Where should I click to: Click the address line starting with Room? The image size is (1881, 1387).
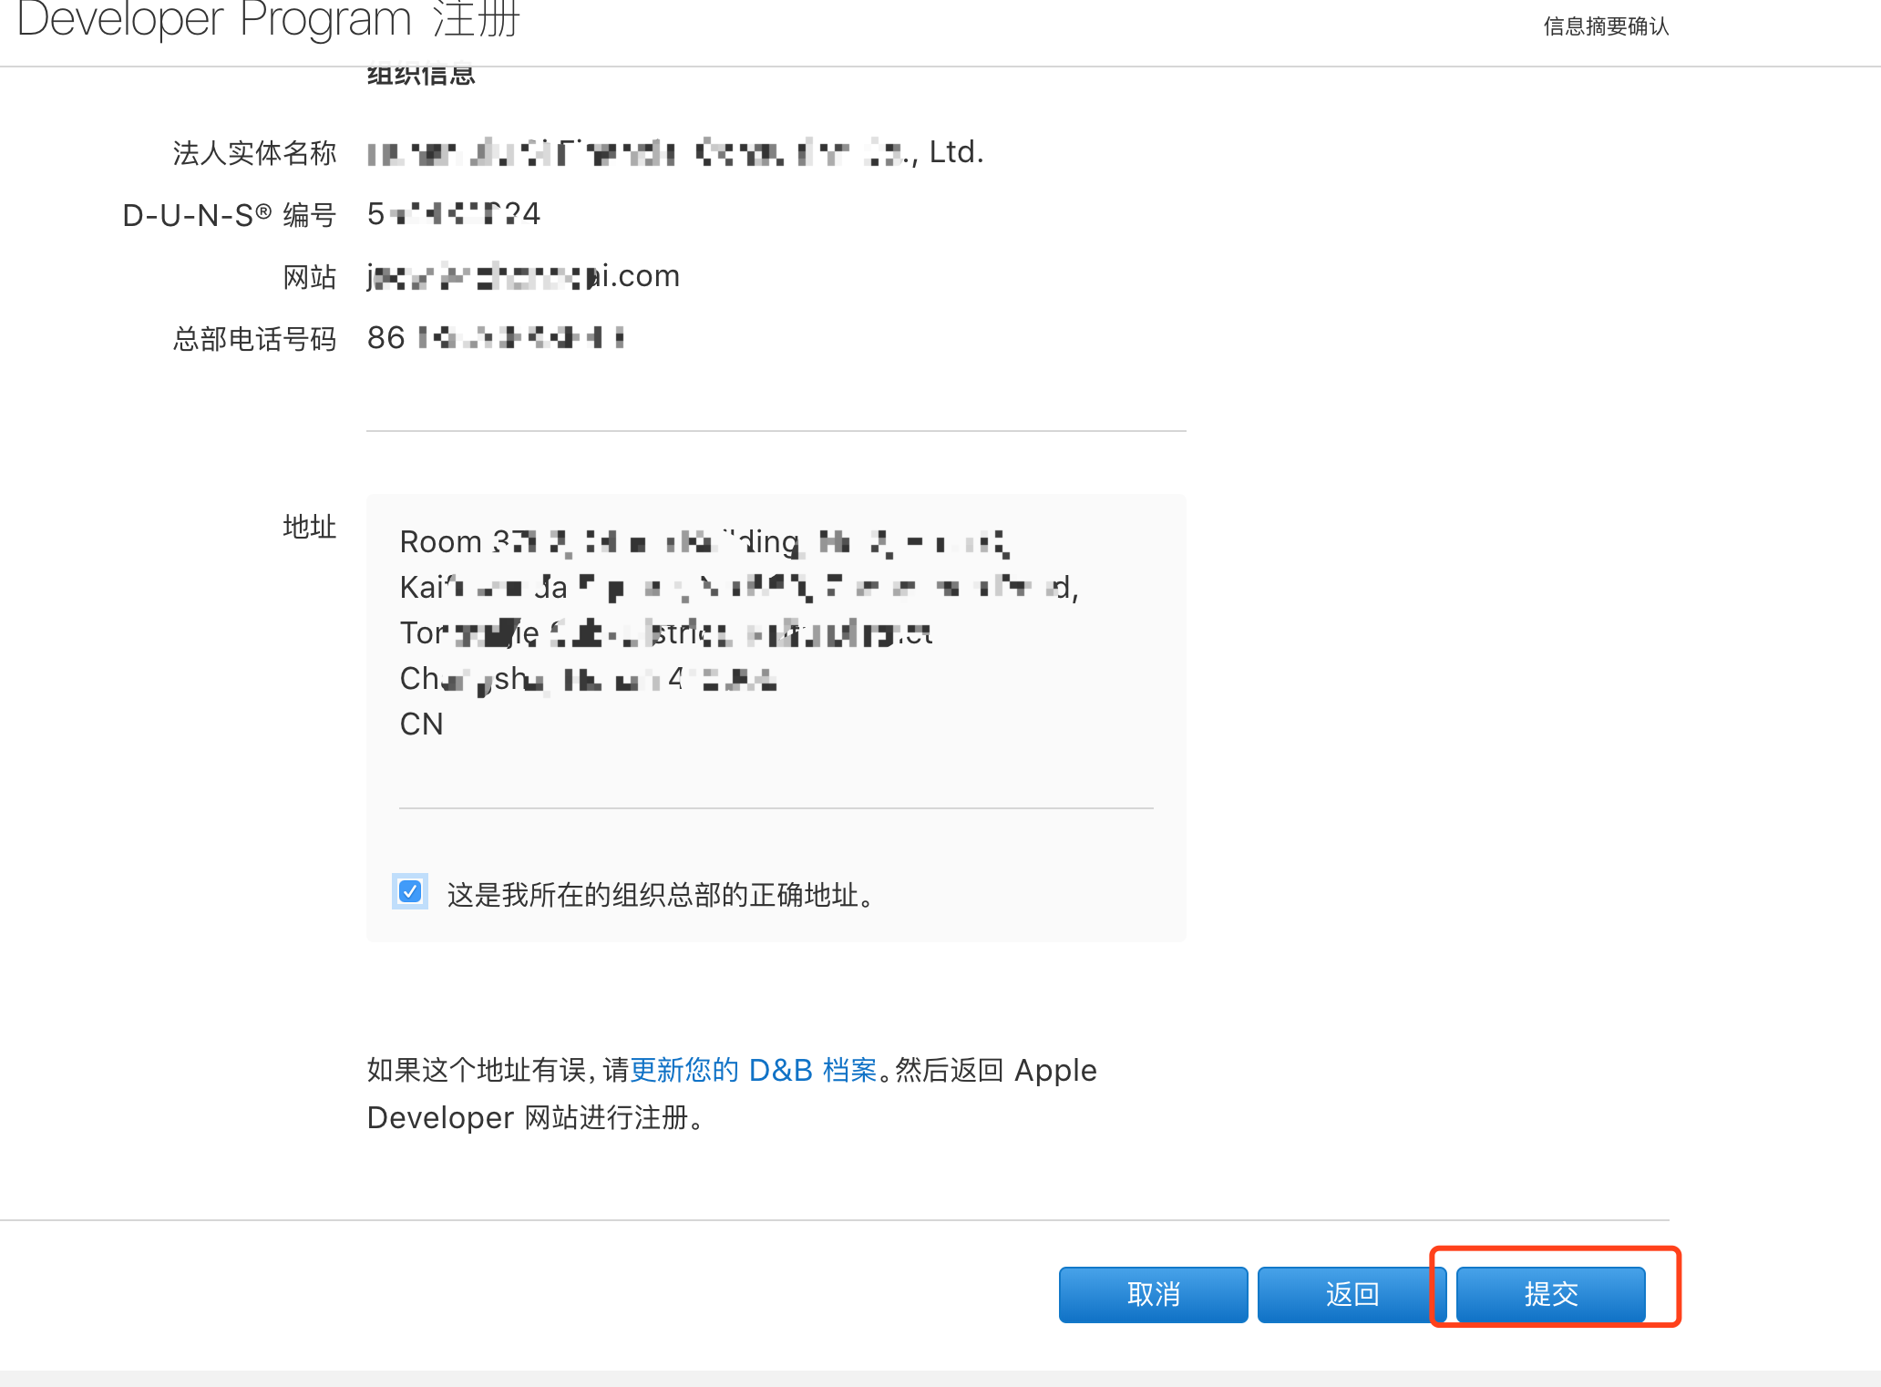pyautogui.click(x=704, y=542)
